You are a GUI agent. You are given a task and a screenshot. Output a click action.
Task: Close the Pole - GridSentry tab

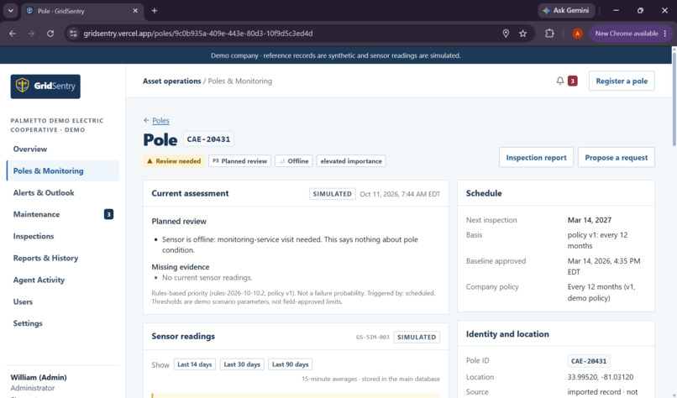pyautogui.click(x=135, y=10)
